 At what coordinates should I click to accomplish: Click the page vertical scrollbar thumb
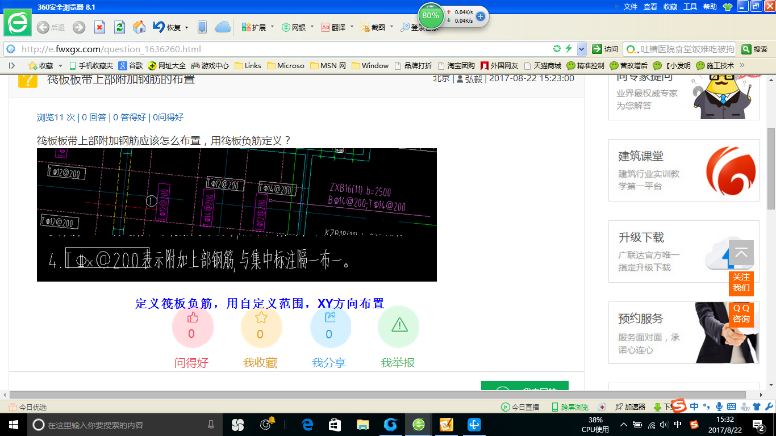tap(771, 169)
